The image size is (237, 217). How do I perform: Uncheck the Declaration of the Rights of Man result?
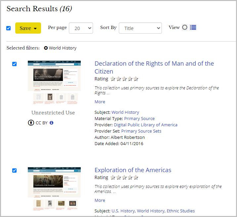[x=14, y=64]
